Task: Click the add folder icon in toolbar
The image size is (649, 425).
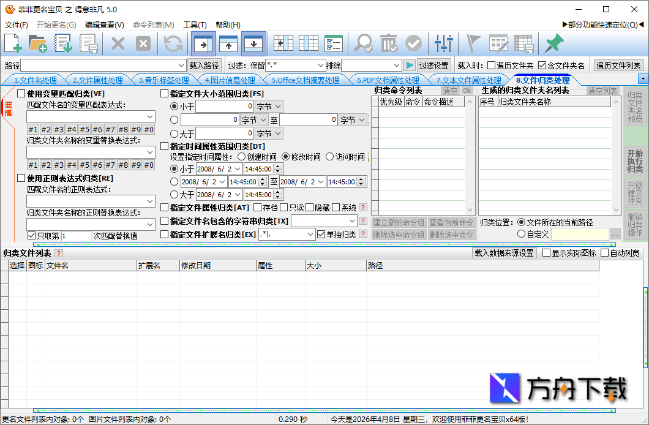Action: point(38,43)
